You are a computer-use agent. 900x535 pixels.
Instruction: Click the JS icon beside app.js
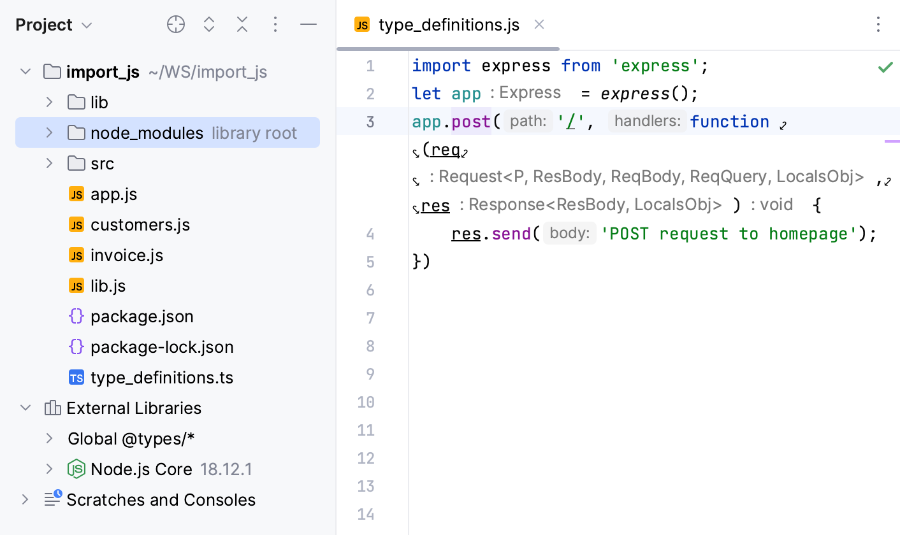coord(76,194)
